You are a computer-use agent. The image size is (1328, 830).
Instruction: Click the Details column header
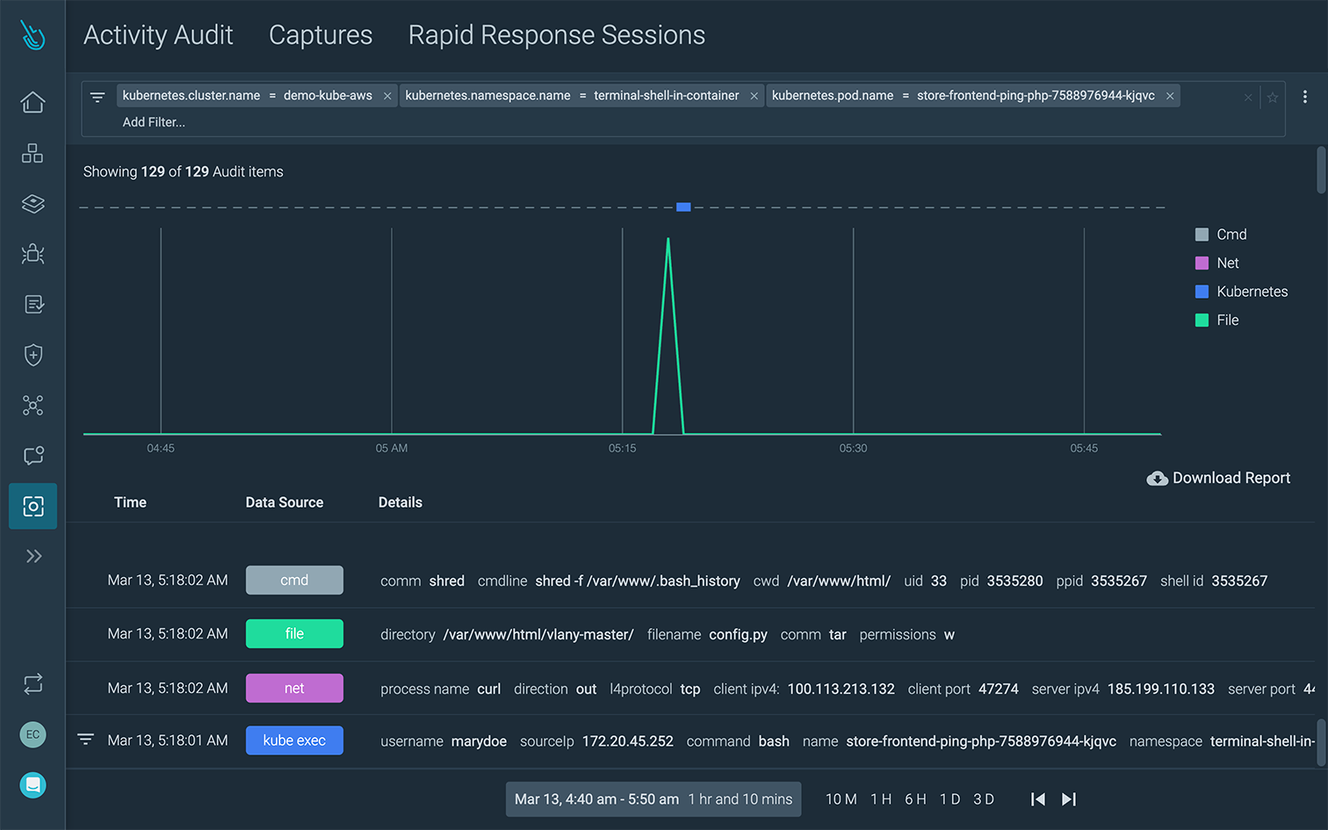[401, 502]
